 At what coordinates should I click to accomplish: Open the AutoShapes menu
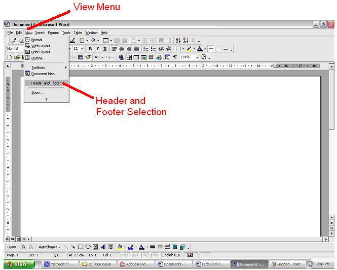point(50,247)
